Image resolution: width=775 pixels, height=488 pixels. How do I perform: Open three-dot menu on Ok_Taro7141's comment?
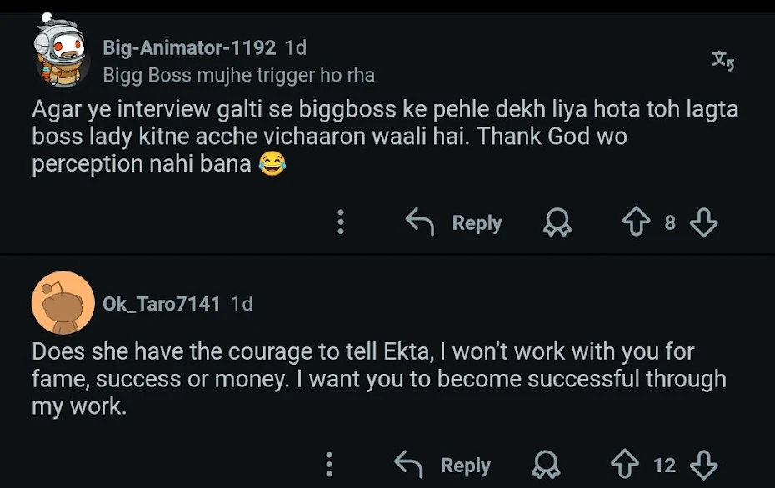[x=329, y=465]
